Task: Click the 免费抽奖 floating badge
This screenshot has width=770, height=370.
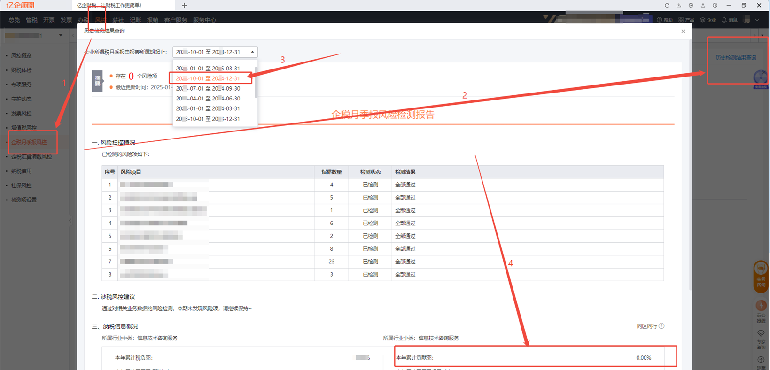Action: pyautogui.click(x=761, y=79)
